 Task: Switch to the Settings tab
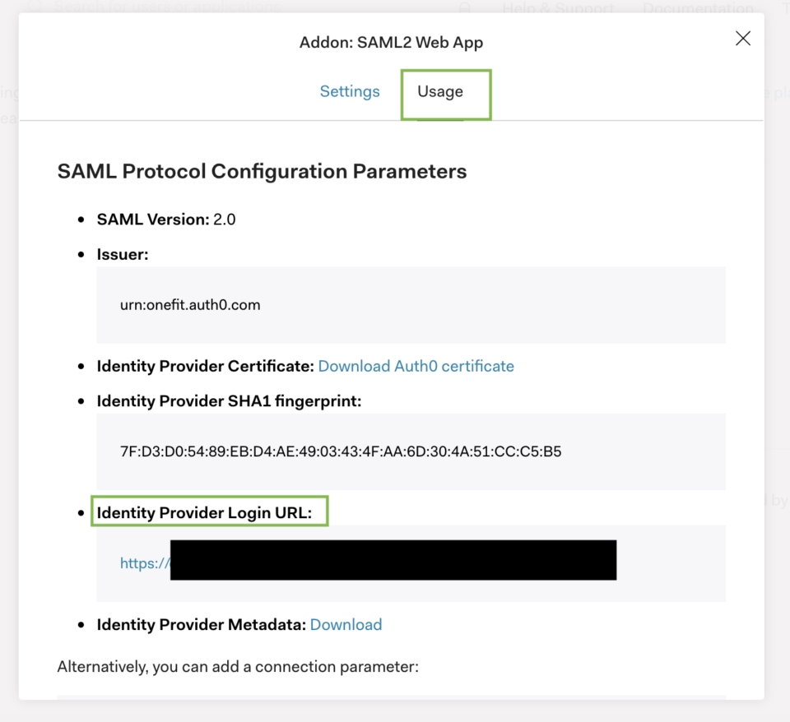pyautogui.click(x=349, y=91)
